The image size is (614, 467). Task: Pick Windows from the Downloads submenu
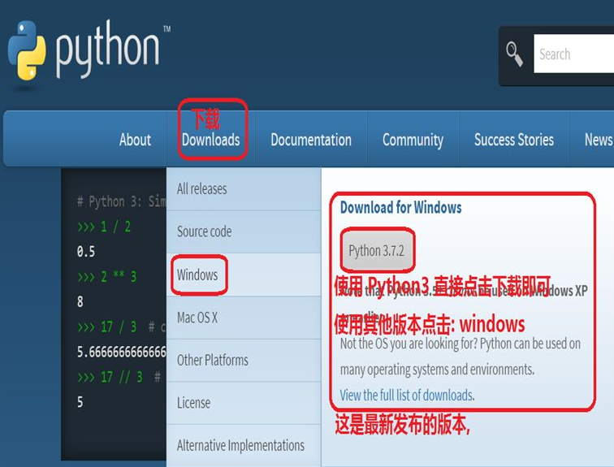[x=197, y=275]
